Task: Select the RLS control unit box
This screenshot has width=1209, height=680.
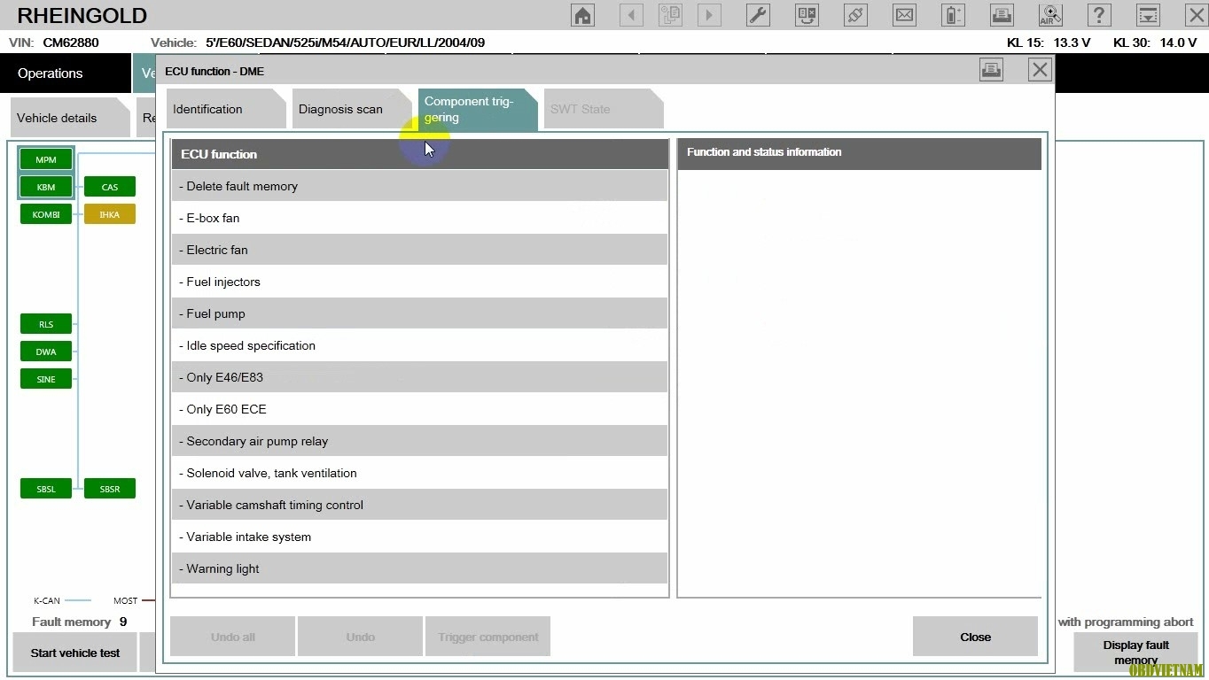Action: pos(46,324)
